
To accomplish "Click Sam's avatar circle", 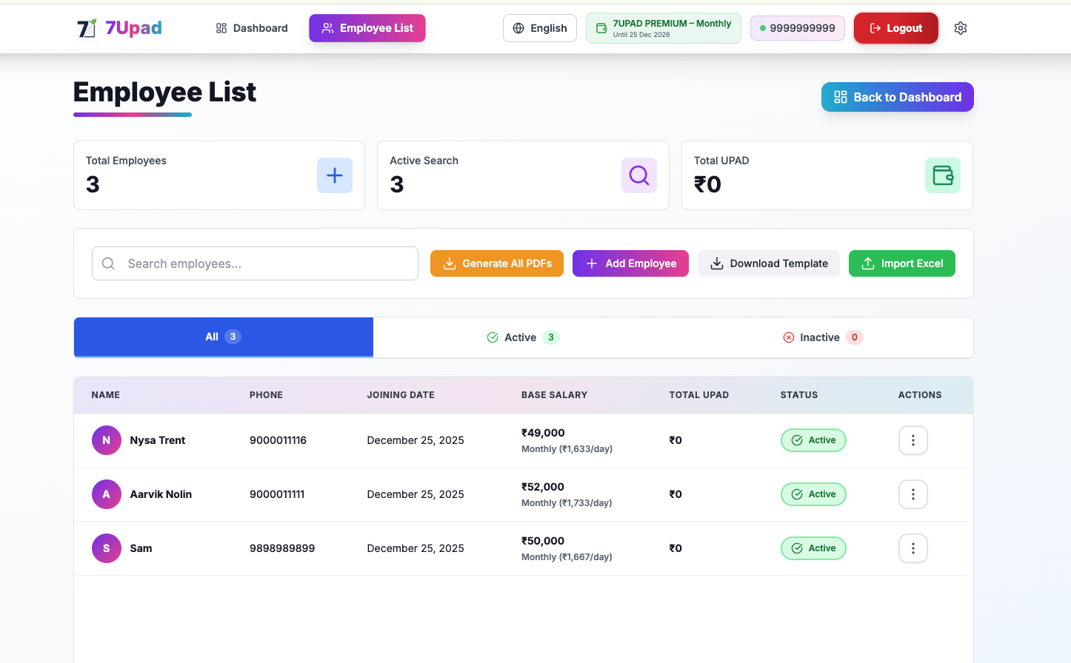I will pos(106,548).
